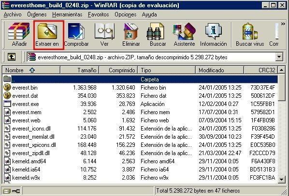Image resolution: width=289 pixels, height=196 pixels.
Task: Select the everest.dat file name
Action: 25,96
